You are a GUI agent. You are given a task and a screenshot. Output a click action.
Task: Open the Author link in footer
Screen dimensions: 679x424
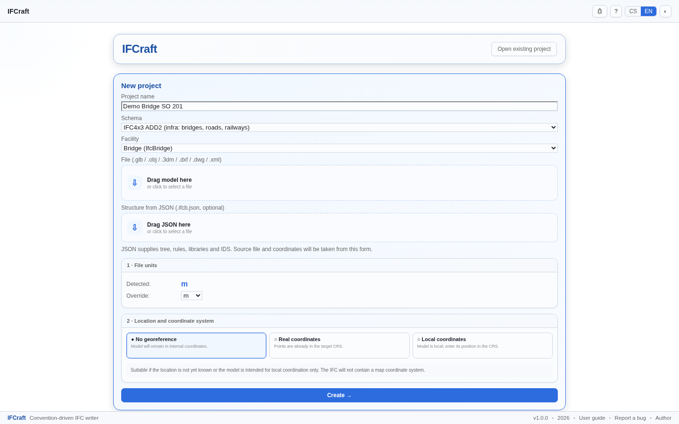(663, 418)
